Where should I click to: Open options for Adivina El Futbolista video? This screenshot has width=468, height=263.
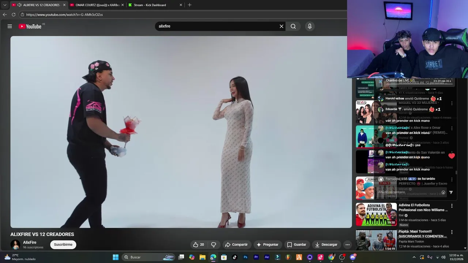coord(452,206)
